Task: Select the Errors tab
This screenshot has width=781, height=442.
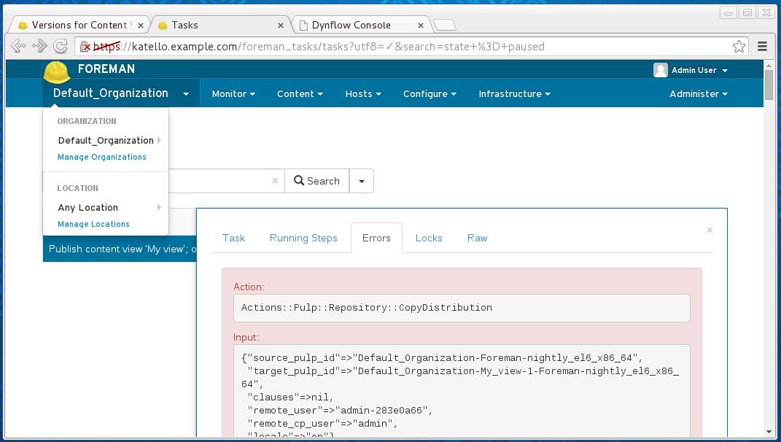Action: coord(376,239)
